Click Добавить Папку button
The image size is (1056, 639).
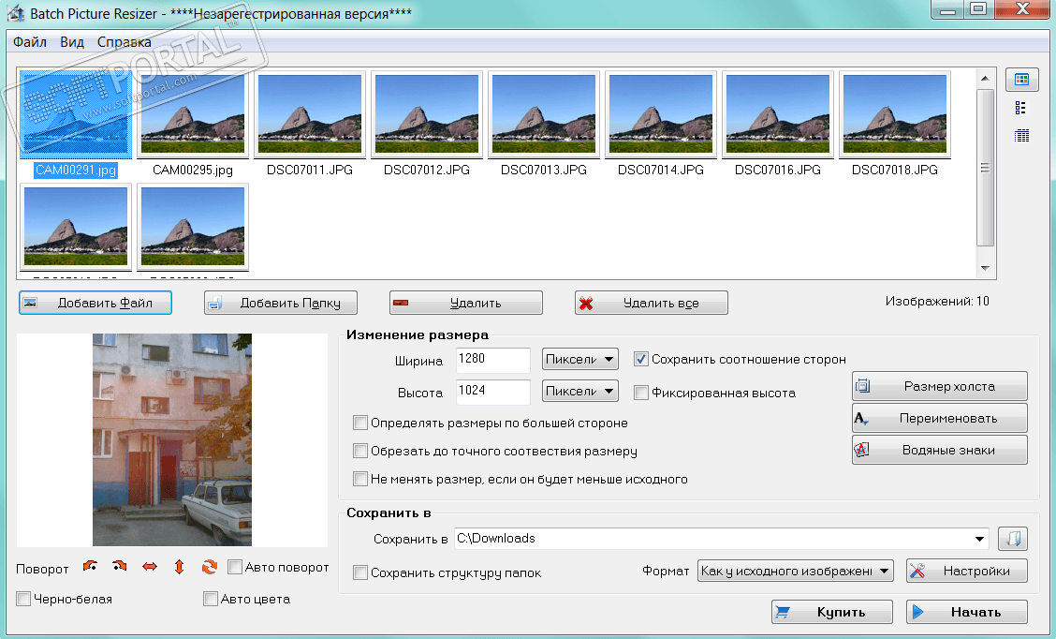point(281,303)
